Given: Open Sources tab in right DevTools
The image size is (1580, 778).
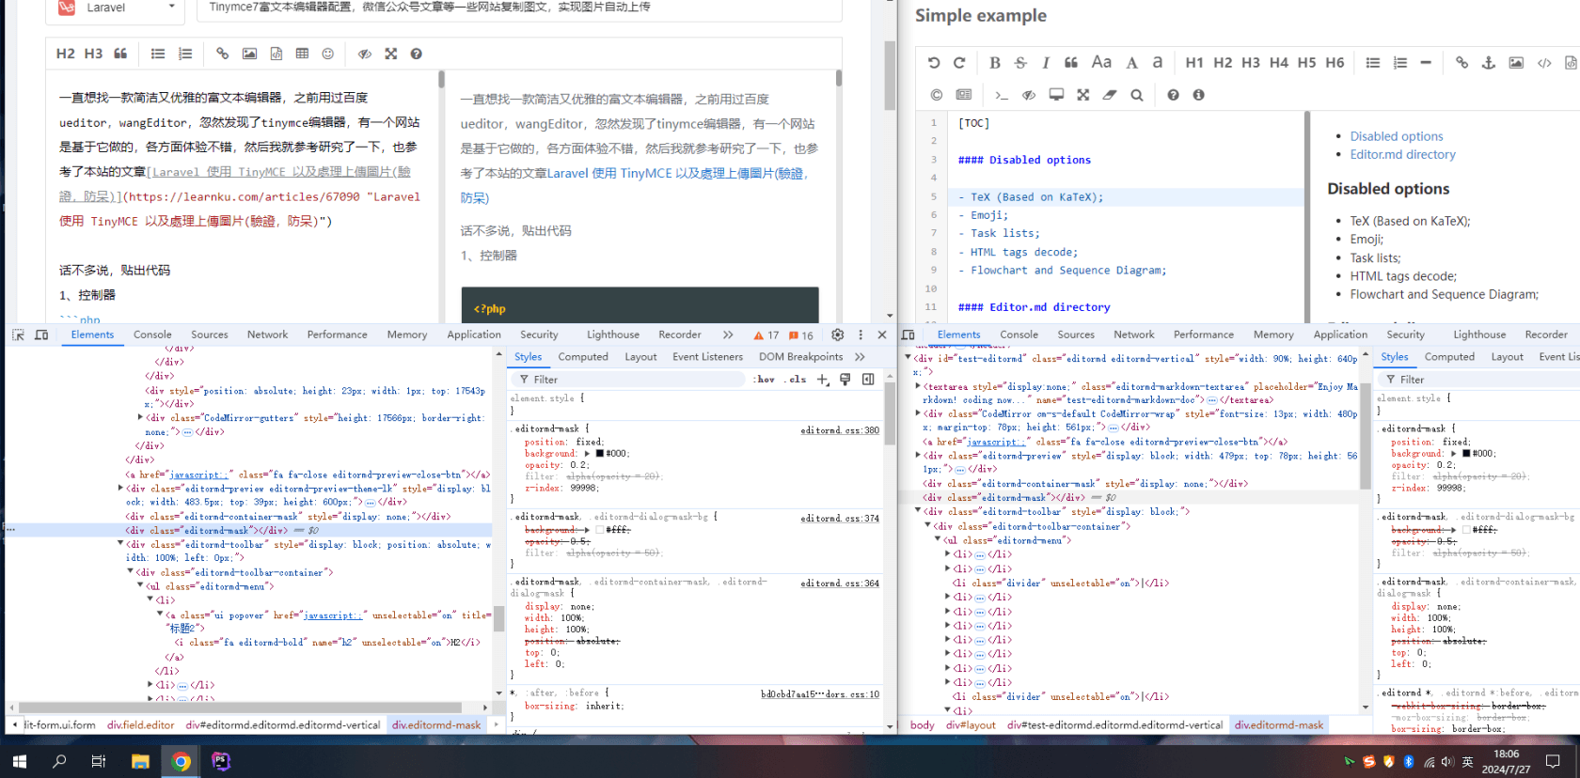Looking at the screenshot, I should click(1076, 335).
